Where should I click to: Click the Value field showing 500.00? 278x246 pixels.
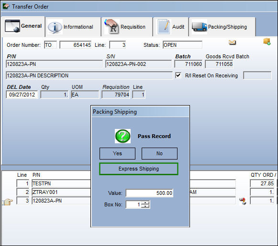[x=149, y=193]
